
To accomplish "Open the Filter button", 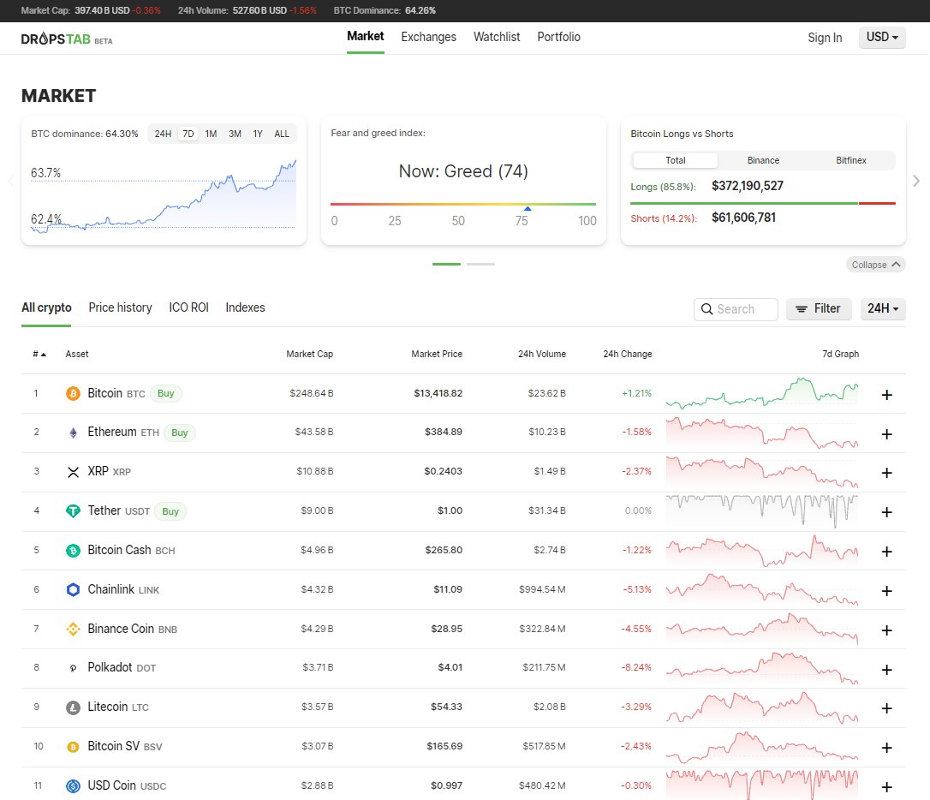I will tap(819, 309).
